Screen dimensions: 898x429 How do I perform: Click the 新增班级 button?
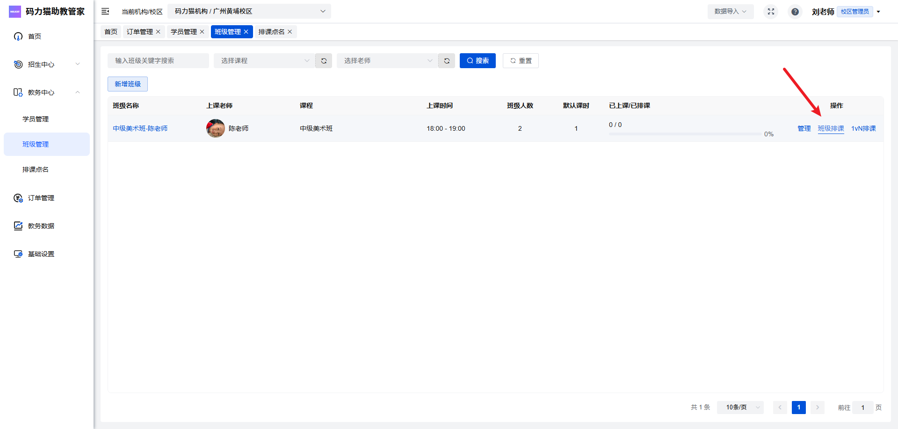[x=128, y=84]
